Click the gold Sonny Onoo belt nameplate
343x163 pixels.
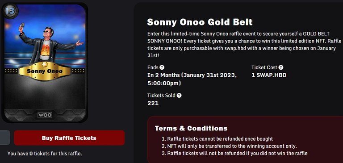pyautogui.click(x=45, y=71)
